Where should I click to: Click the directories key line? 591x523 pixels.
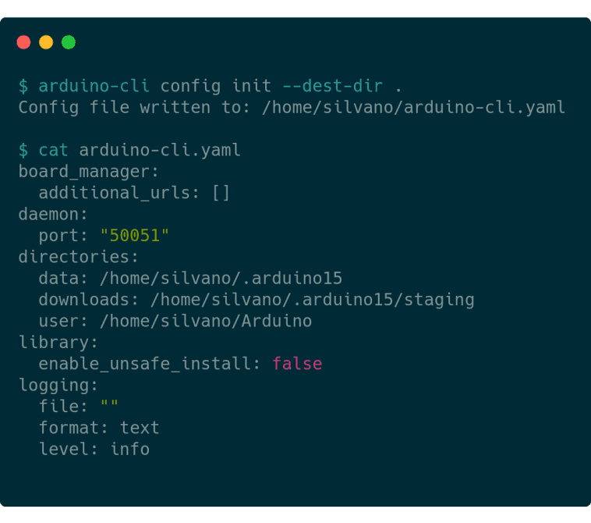coord(79,257)
